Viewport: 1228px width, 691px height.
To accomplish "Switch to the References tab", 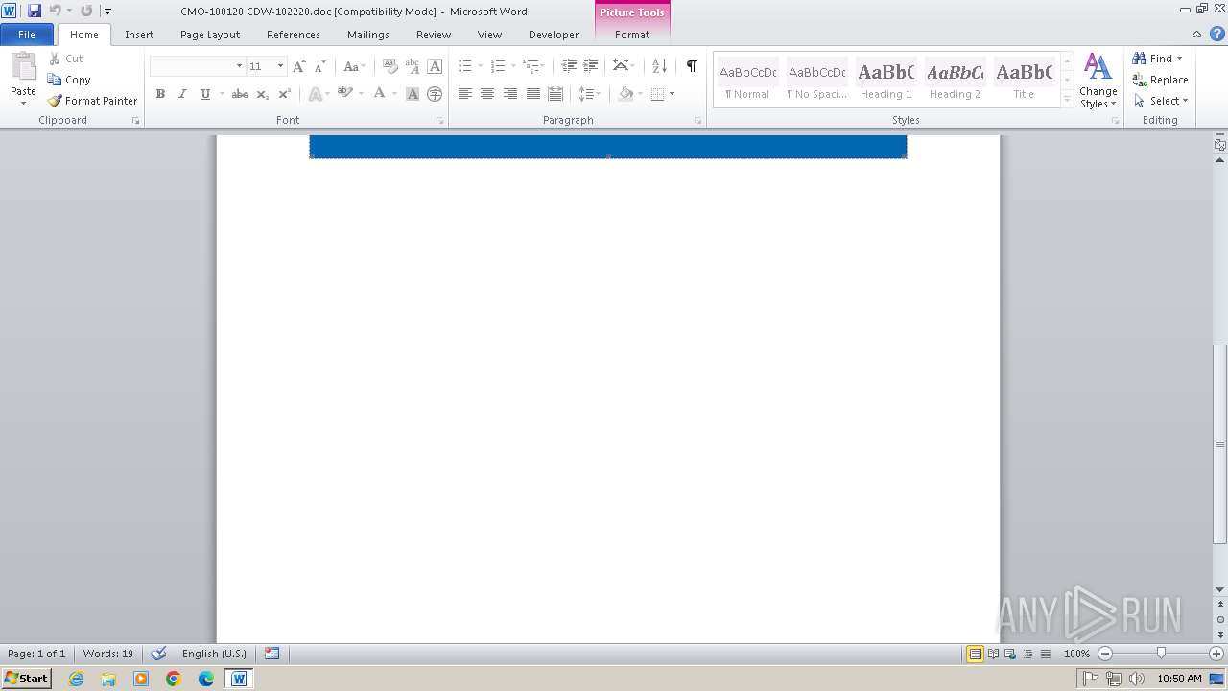I will [294, 35].
